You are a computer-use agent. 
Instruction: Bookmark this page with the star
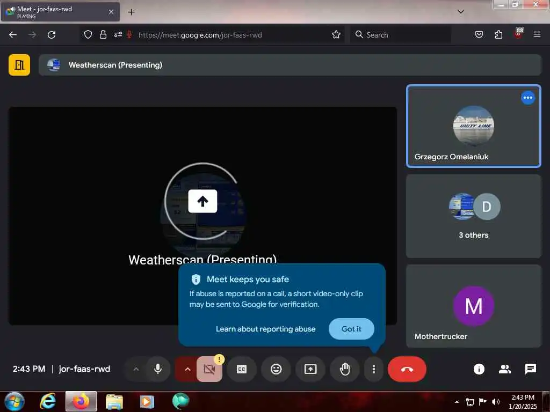tap(336, 34)
